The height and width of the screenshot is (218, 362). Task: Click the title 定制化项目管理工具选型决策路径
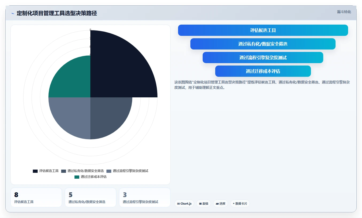57,13
